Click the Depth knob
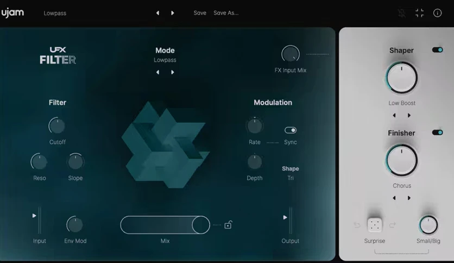Viewport: 454px width, 263px height. (x=255, y=161)
